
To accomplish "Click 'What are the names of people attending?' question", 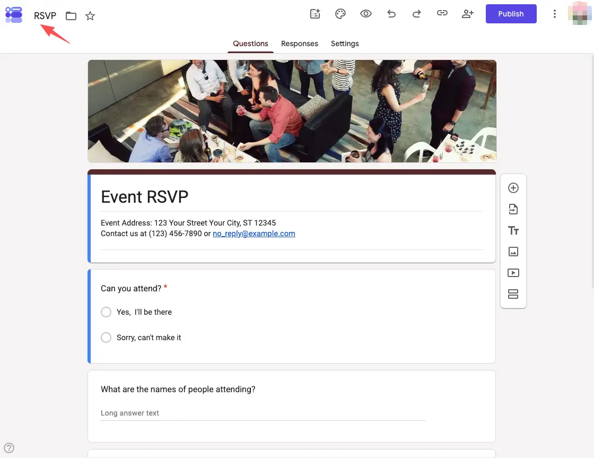I will point(178,390).
